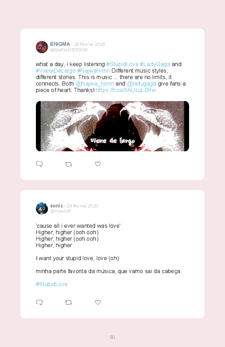Open the #NajwaNimri hashtag
Screen dimensions: 225x347
(x=93, y=70)
